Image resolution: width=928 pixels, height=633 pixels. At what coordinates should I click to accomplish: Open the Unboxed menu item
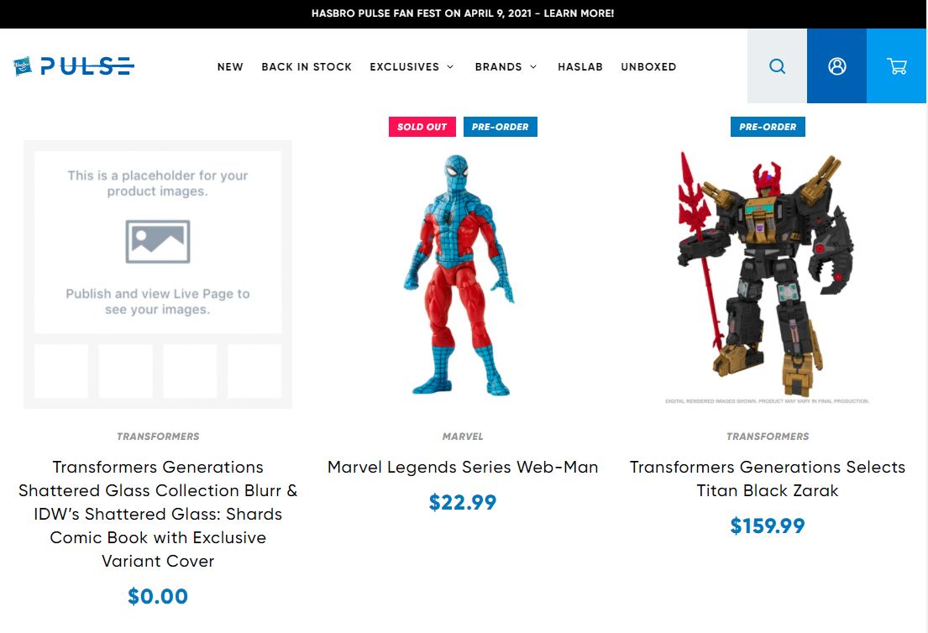tap(648, 67)
